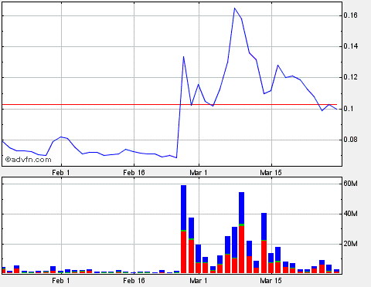Click the 0.08 price axis label
Viewport: 371px width, 287px height.
tap(351, 140)
